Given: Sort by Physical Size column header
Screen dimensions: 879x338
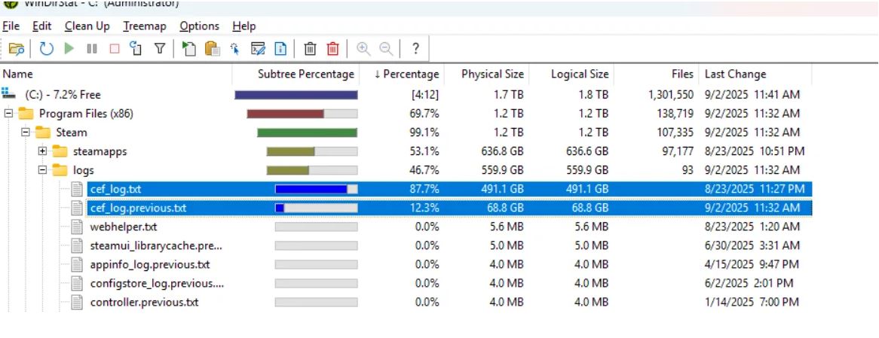Looking at the screenshot, I should point(492,74).
